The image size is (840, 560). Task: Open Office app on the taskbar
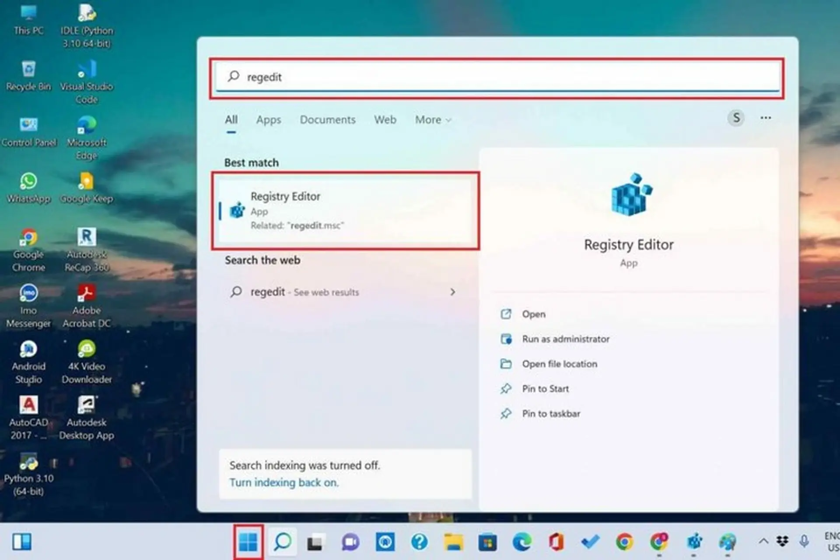click(x=556, y=542)
